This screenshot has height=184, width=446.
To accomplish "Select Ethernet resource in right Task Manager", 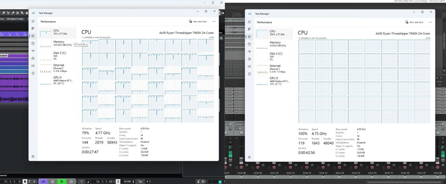I will coord(274,69).
